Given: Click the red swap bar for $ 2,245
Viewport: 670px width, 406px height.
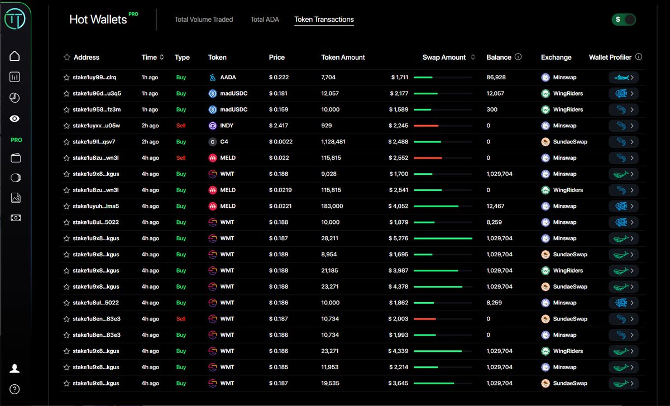Looking at the screenshot, I should pyautogui.click(x=443, y=126).
